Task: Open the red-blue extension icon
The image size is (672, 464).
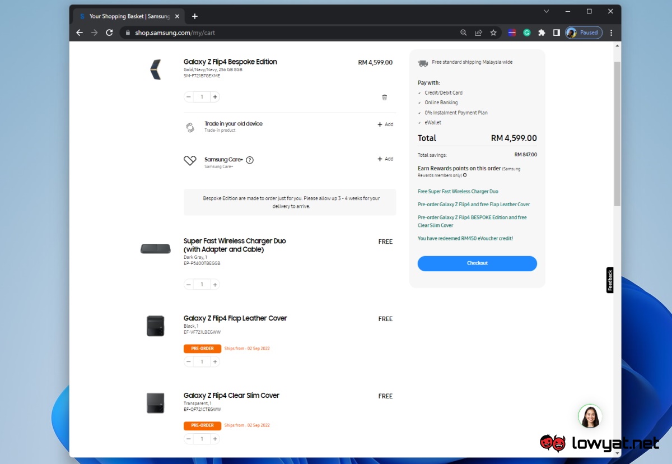Action: point(512,33)
